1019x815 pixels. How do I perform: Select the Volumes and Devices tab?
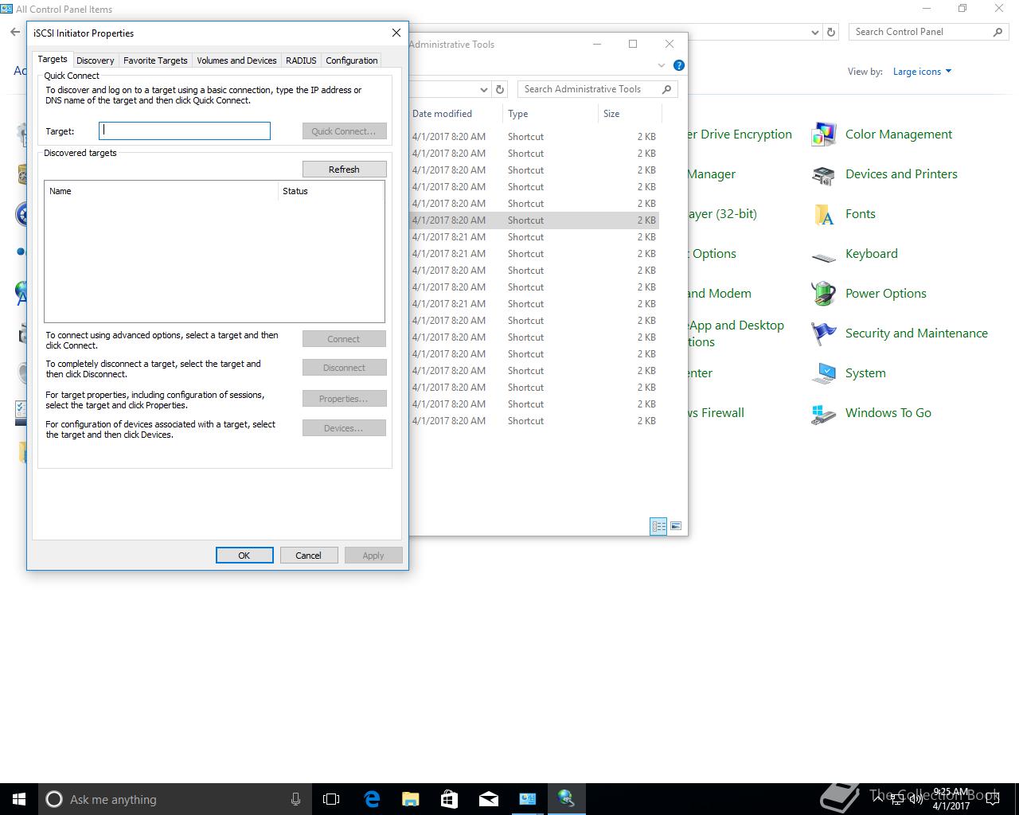[236, 60]
